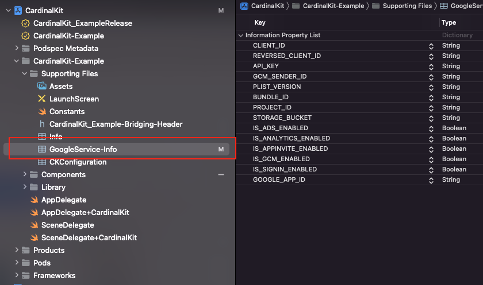Click the Assets catalog icon
Screen dimensions: 483x285
(x=41, y=86)
